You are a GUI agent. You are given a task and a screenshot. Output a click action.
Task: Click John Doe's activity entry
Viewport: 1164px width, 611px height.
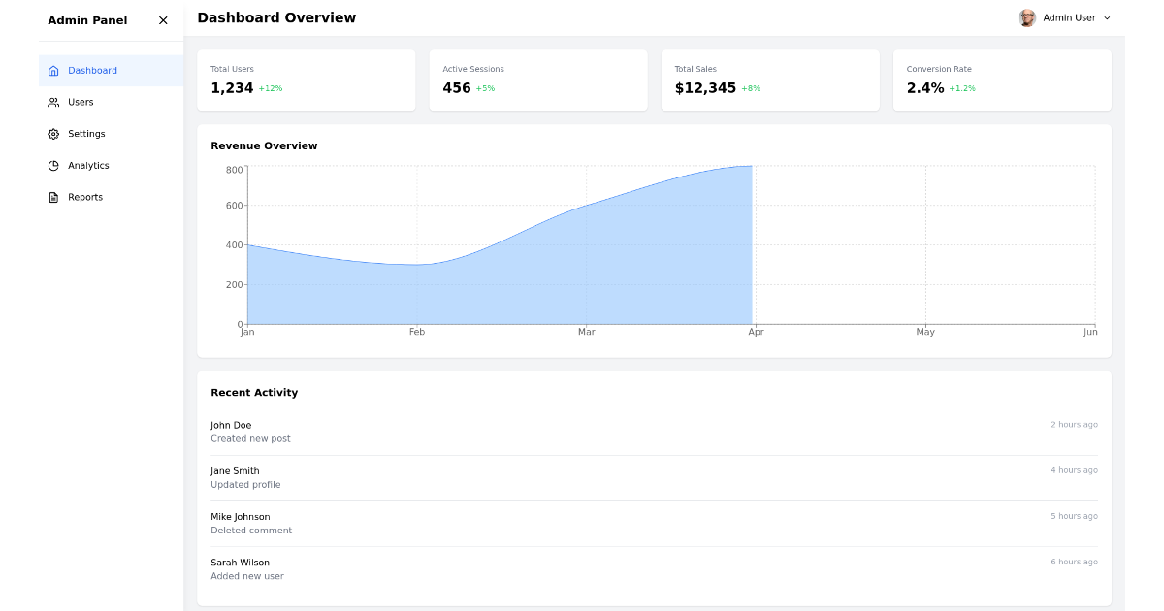tap(655, 432)
